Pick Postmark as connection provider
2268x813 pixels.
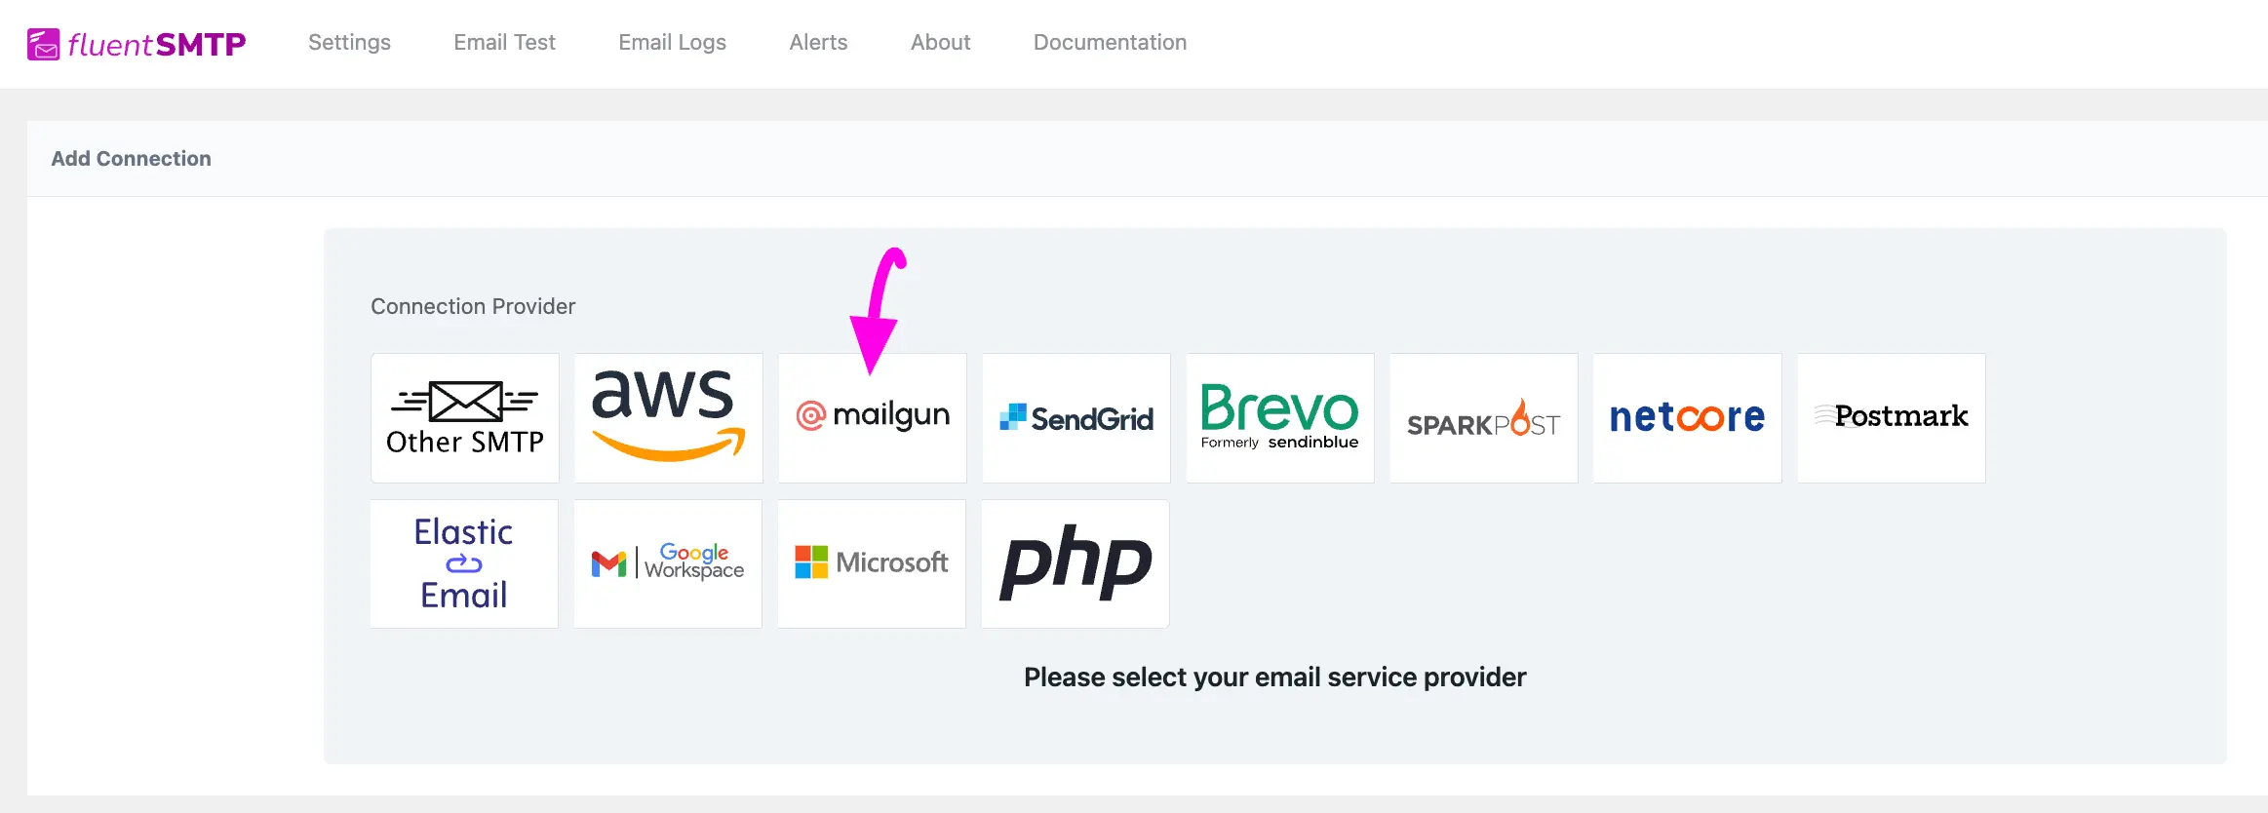coord(1892,418)
